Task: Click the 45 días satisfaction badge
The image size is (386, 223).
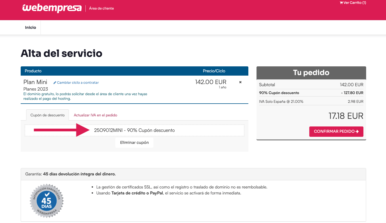Action: coord(46,201)
